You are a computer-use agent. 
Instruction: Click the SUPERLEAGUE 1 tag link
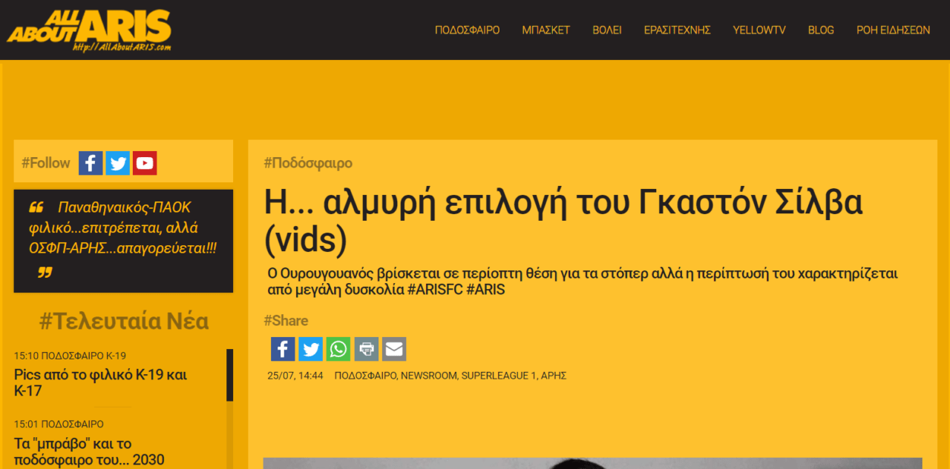(x=499, y=376)
